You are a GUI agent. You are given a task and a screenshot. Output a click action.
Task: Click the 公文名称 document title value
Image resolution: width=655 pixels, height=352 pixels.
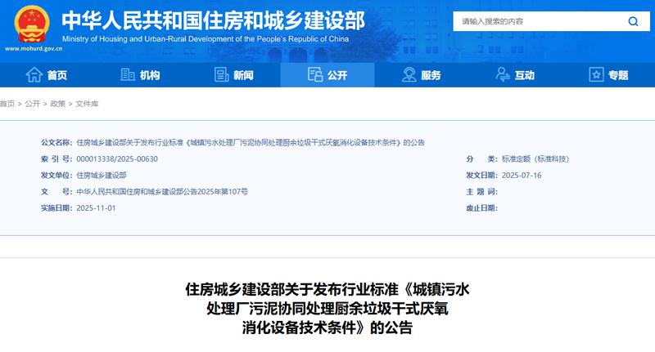pos(251,142)
